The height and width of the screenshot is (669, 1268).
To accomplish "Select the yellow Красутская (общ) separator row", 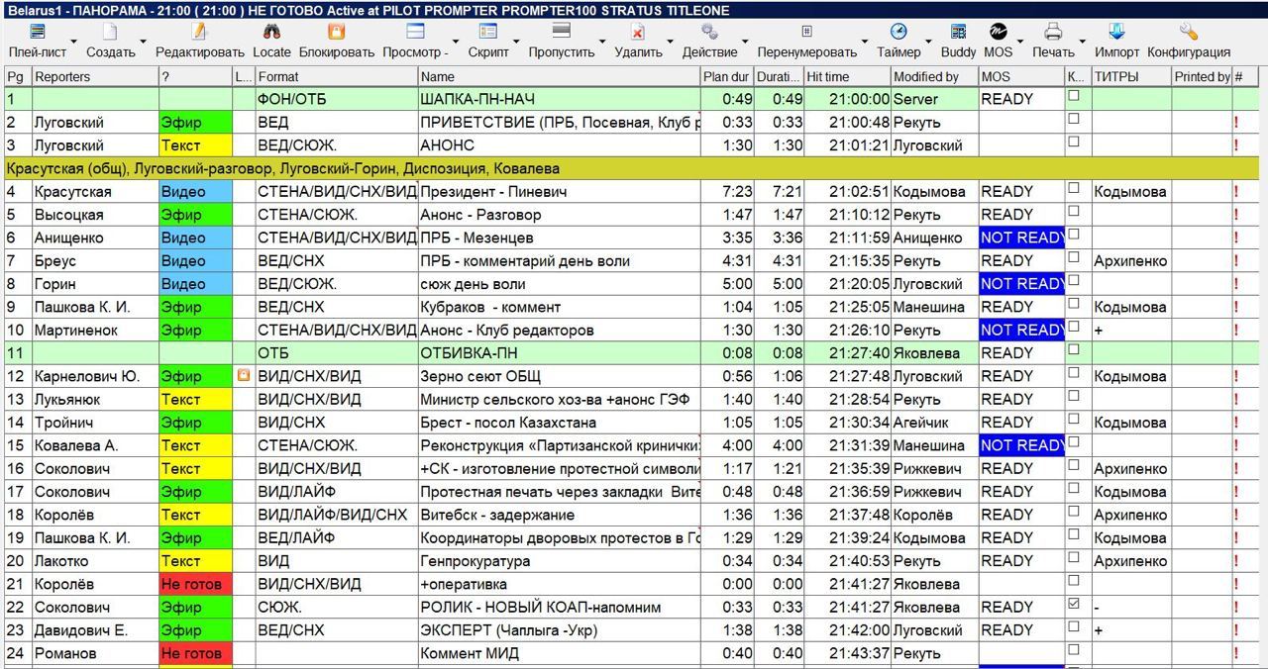I will [631, 168].
